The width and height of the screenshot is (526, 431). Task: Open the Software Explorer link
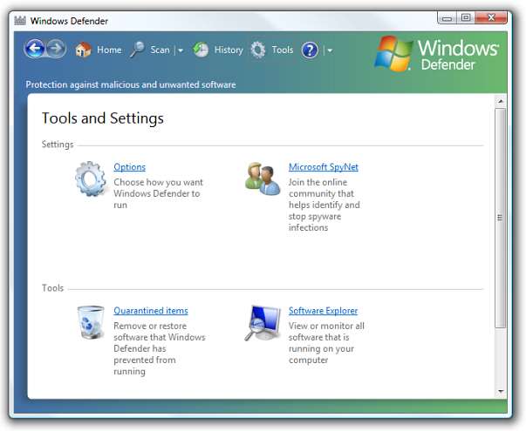tap(323, 311)
